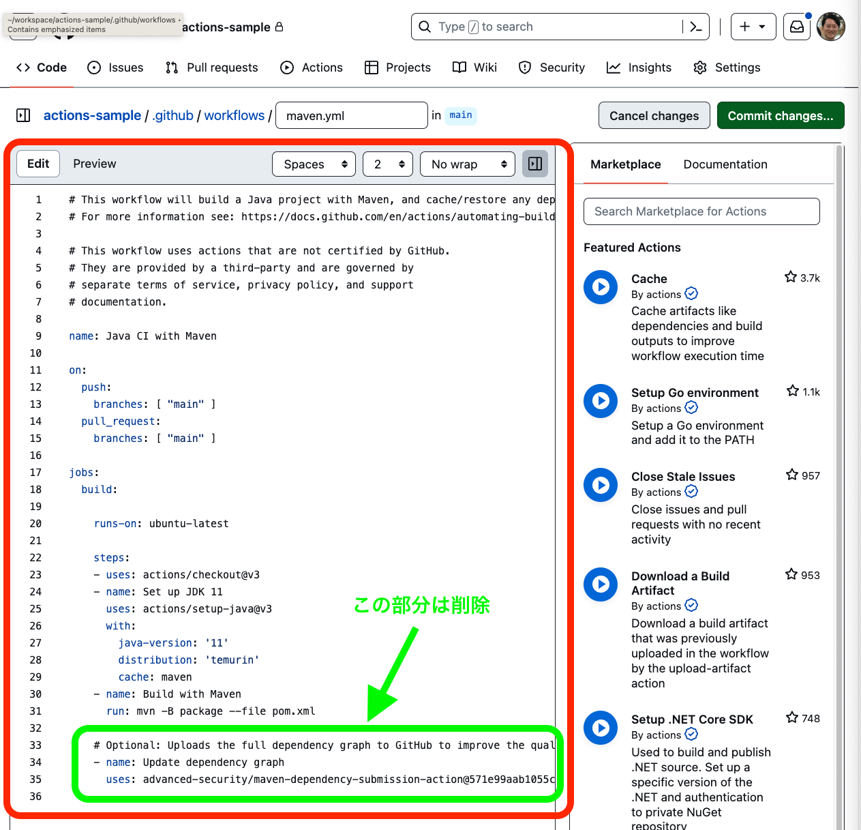861x830 pixels.
Task: Click Search Marketplace for Actions field
Action: click(701, 211)
